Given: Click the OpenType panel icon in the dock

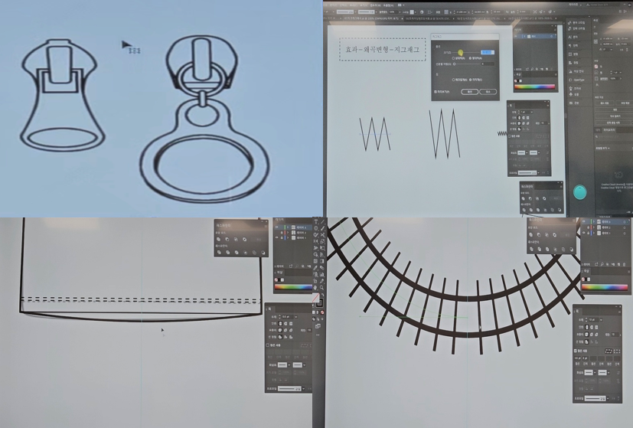Looking at the screenshot, I should [571, 79].
